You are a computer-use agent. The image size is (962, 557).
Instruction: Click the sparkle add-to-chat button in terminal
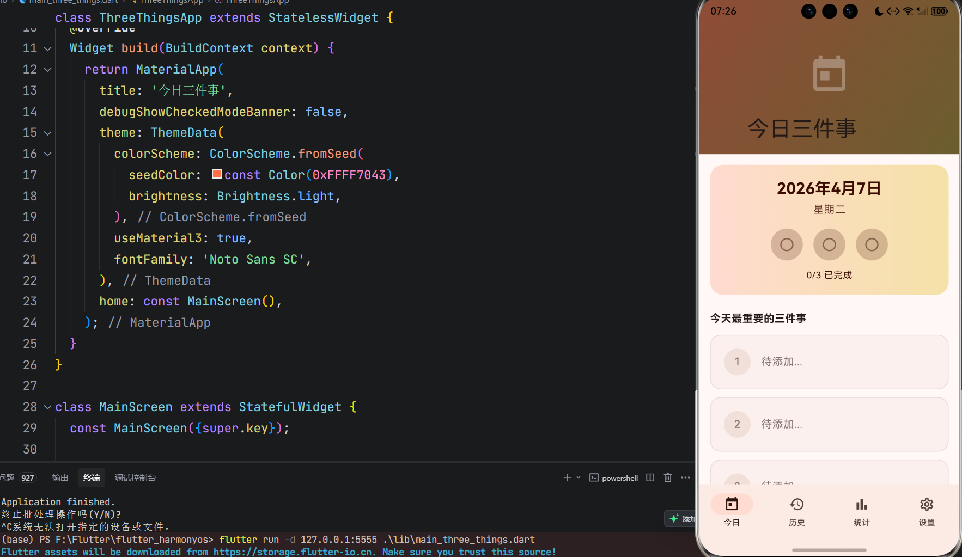680,518
